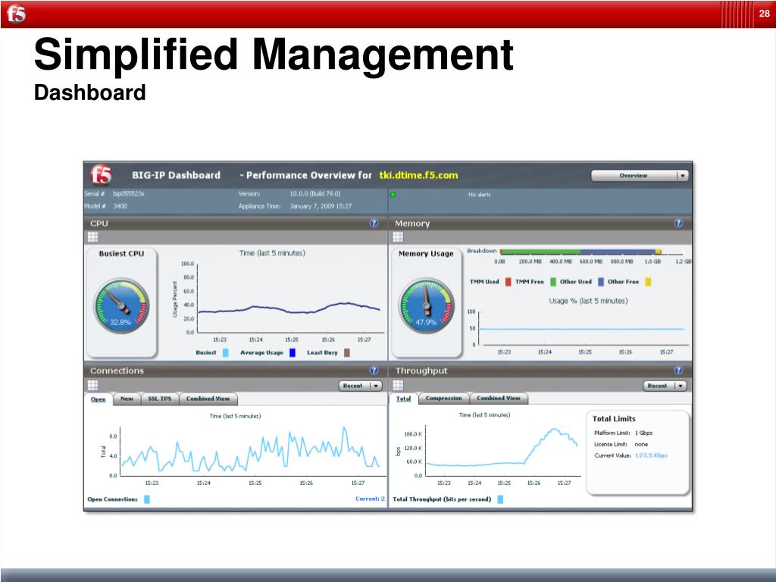The height and width of the screenshot is (582, 776).
Task: Click the TMM Free legend swatch
Action: (x=553, y=282)
